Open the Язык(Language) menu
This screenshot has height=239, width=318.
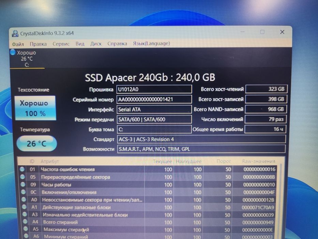[x=151, y=43]
